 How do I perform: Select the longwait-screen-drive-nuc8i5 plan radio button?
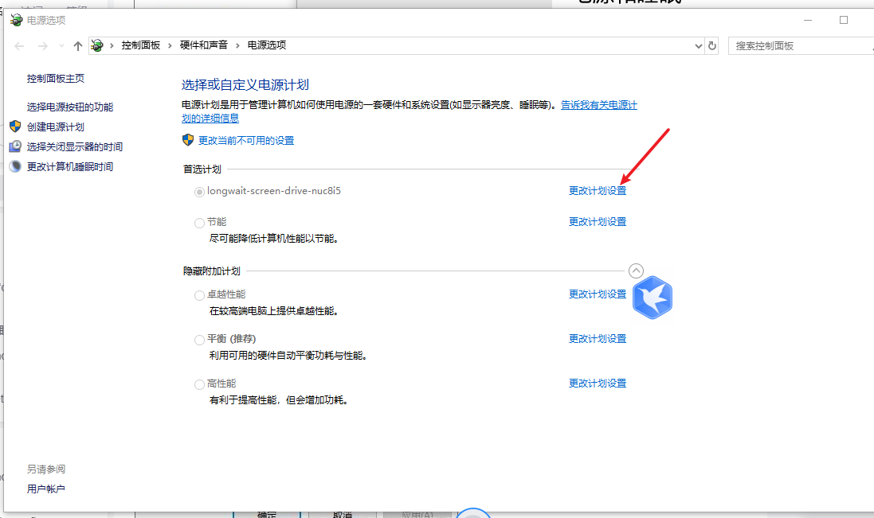pos(199,192)
